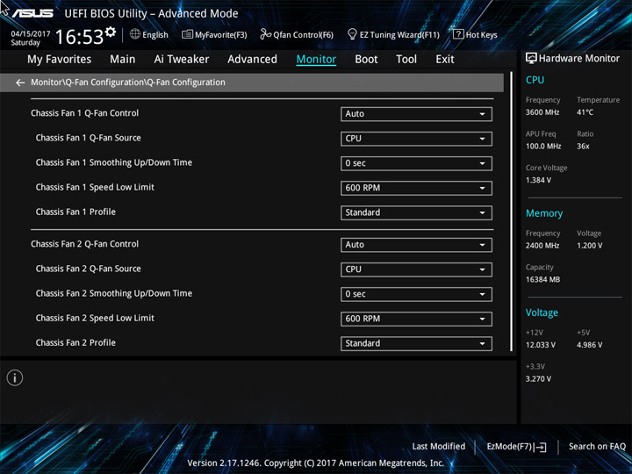Click the vertical scrollbar of settings list
Viewport: 632px width, 474px height.
511,212
